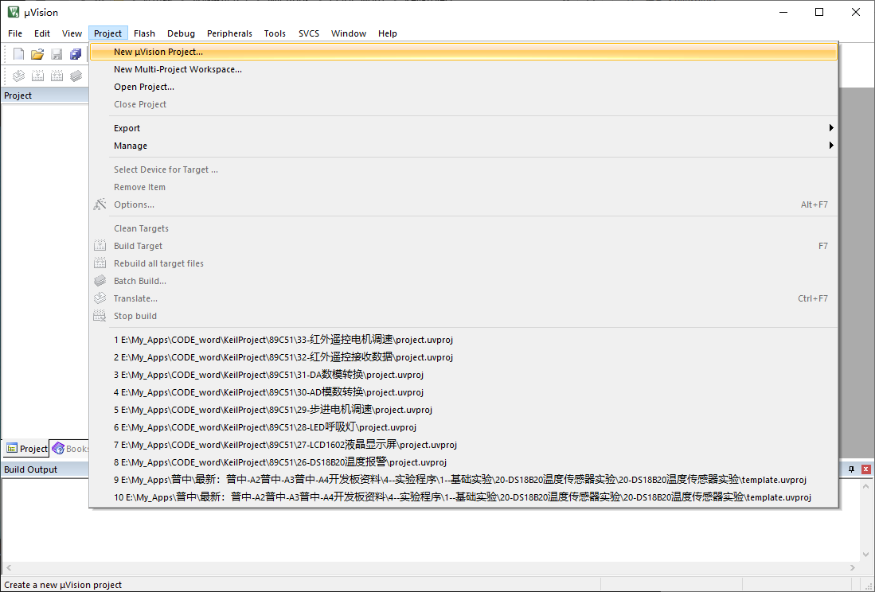Open the Window menu

[x=349, y=33]
